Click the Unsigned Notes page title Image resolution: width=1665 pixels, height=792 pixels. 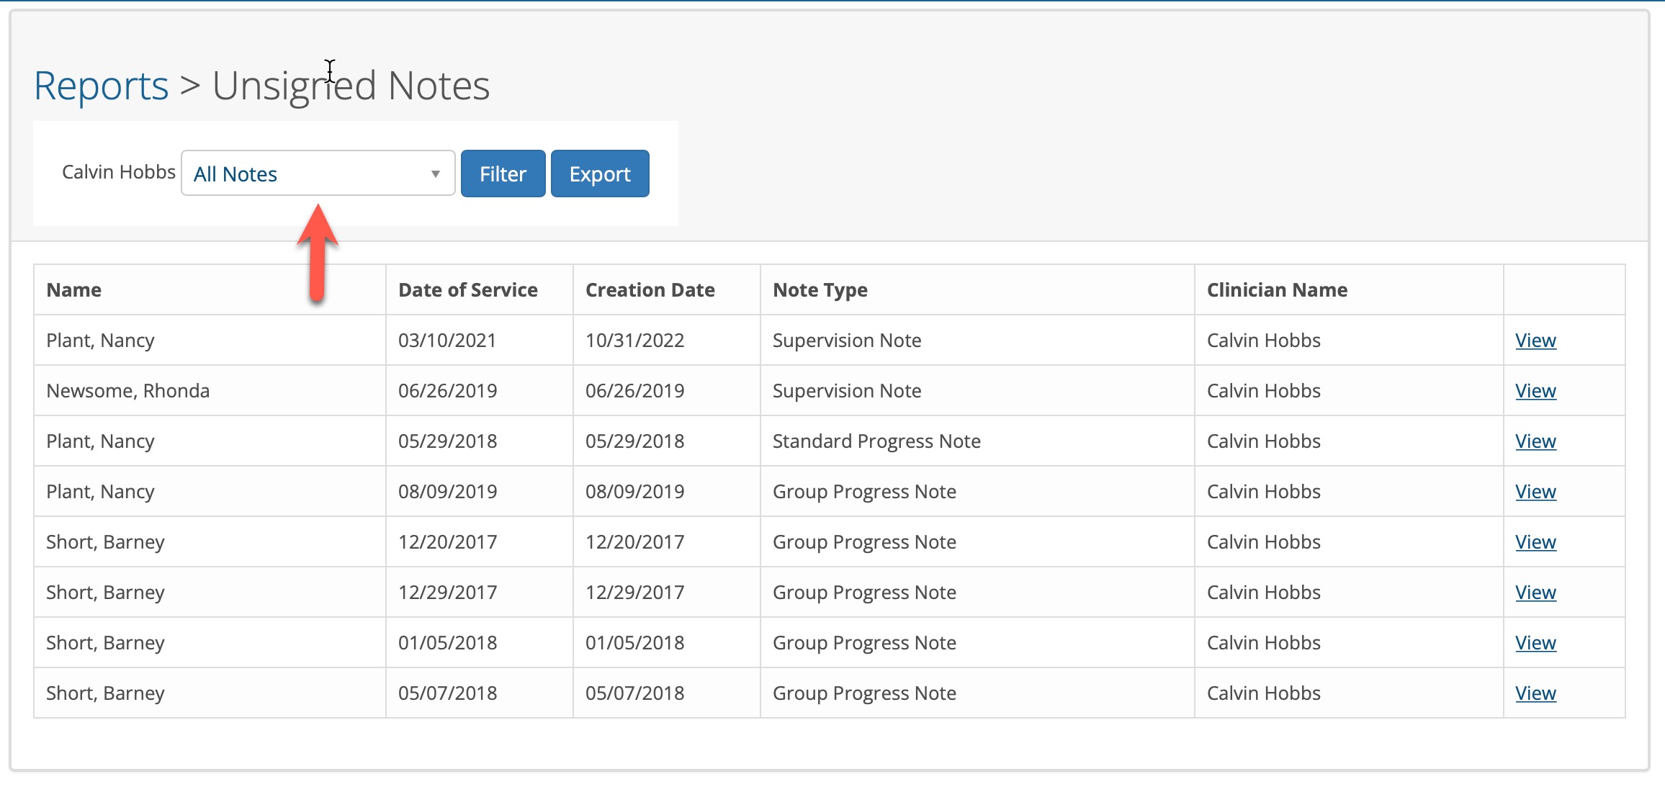coord(351,85)
